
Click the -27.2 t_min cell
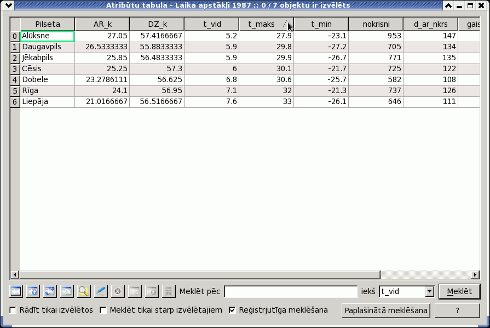pyautogui.click(x=321, y=47)
